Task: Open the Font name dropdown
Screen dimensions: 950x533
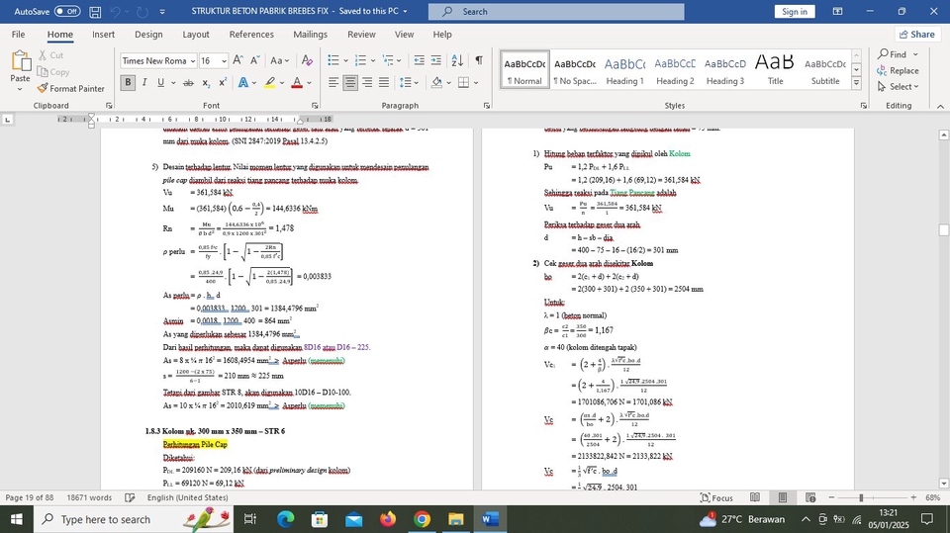Action: pos(193,60)
